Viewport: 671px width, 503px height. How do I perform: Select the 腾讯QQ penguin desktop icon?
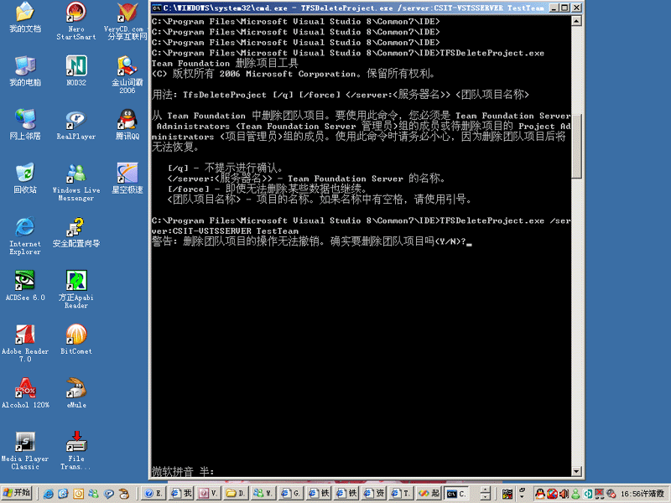pos(127,125)
